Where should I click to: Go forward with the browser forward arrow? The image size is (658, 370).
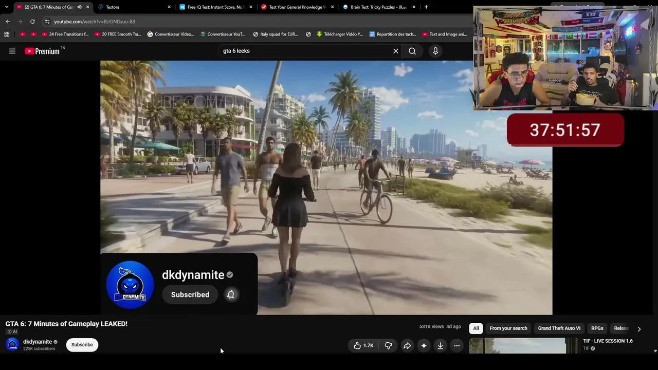point(20,22)
